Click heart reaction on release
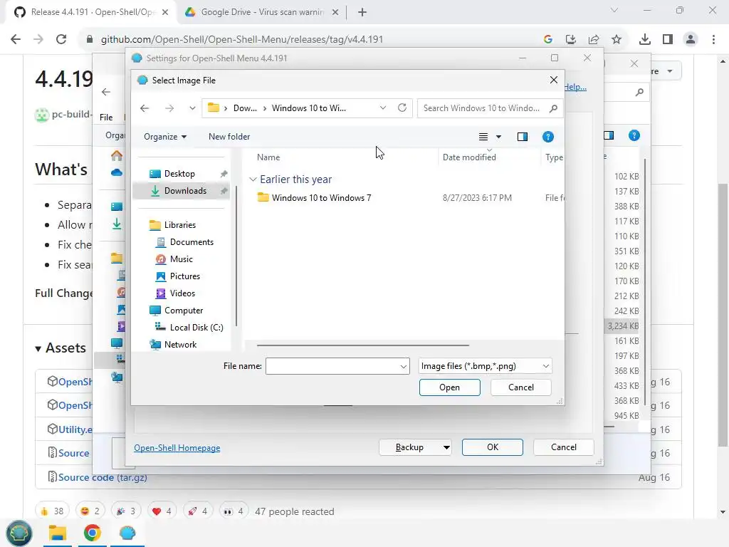The height and width of the screenshot is (547, 729). pos(162,511)
